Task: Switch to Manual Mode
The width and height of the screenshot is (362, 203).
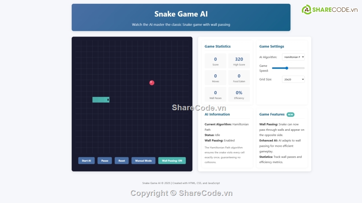Action: coord(143,160)
